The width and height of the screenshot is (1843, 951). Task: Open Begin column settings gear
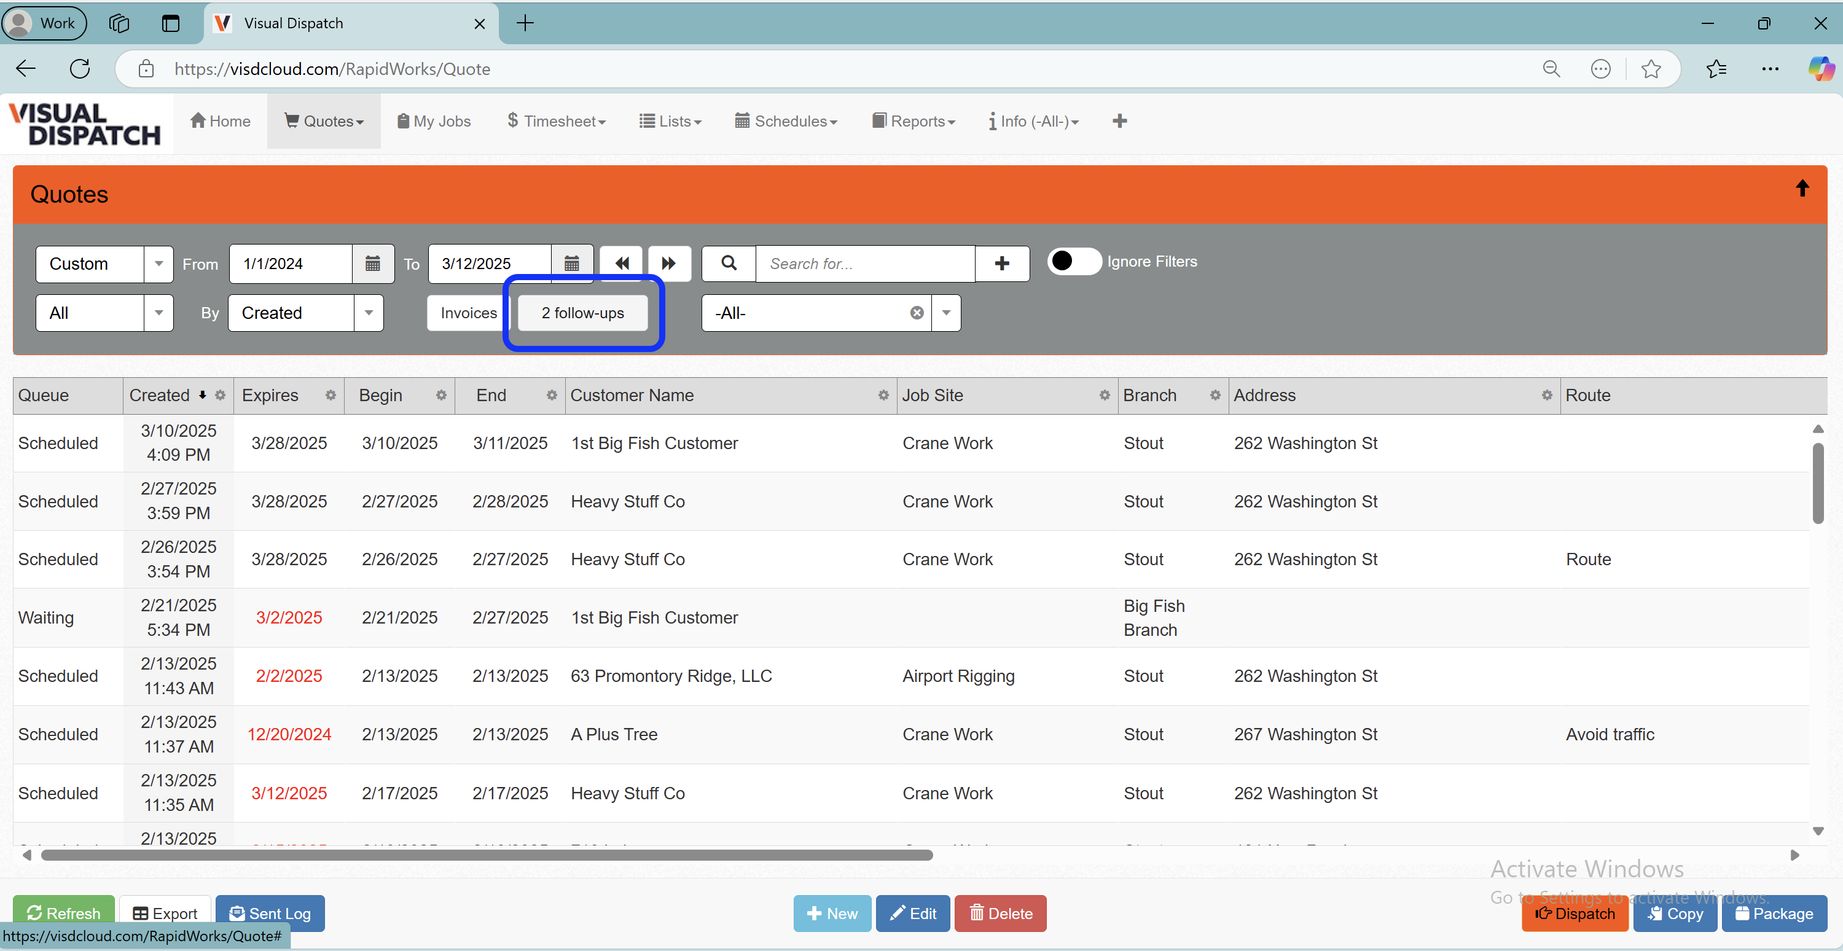[x=442, y=395]
